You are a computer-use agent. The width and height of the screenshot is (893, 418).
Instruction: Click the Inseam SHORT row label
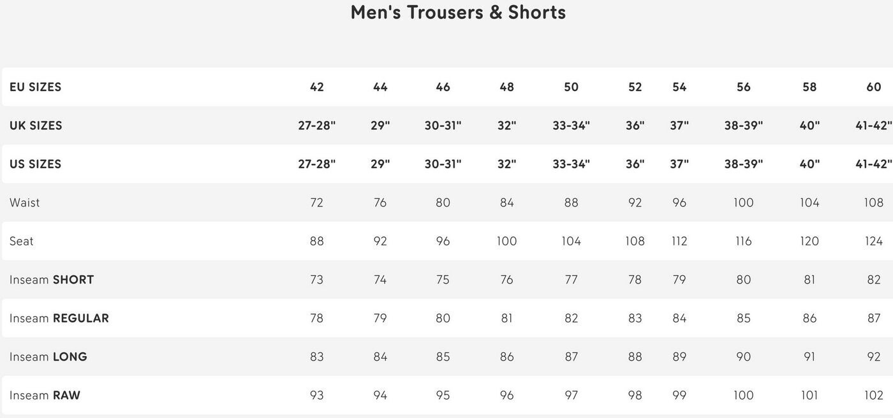pos(52,280)
